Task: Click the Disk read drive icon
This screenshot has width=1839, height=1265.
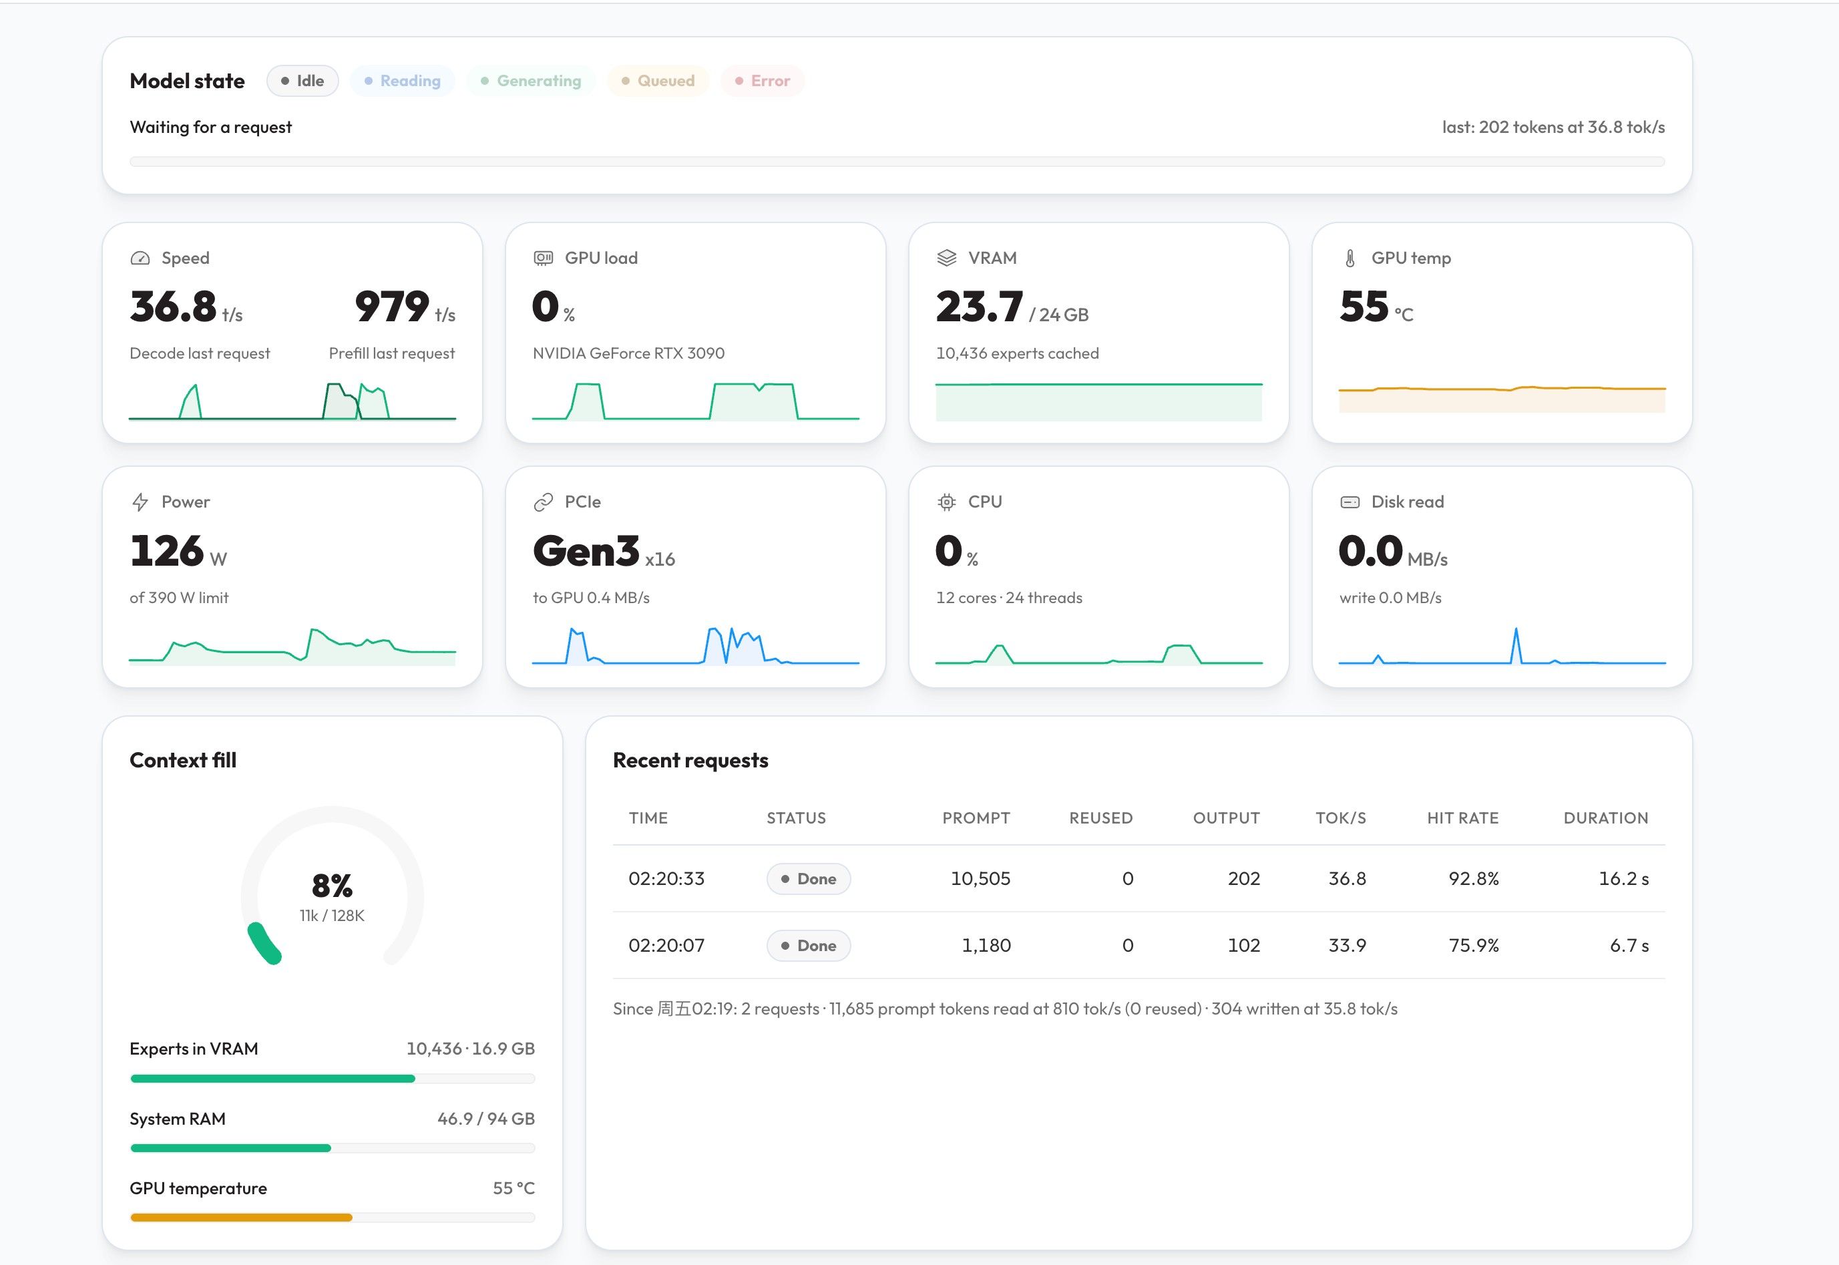Action: pyautogui.click(x=1350, y=502)
